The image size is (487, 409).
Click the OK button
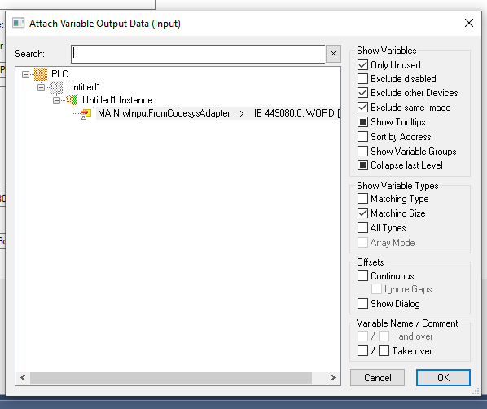(x=443, y=377)
